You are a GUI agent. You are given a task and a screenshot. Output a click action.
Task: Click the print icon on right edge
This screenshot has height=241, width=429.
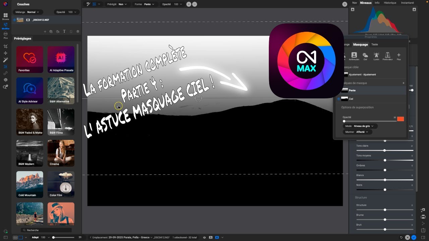click(x=423, y=217)
